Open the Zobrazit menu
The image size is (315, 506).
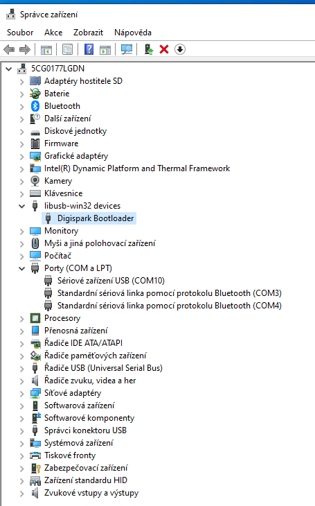point(88,33)
